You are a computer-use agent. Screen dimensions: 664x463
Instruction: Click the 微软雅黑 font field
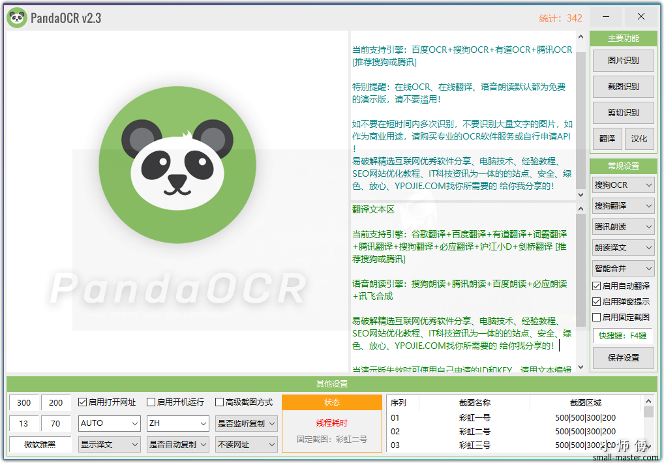[x=40, y=444]
